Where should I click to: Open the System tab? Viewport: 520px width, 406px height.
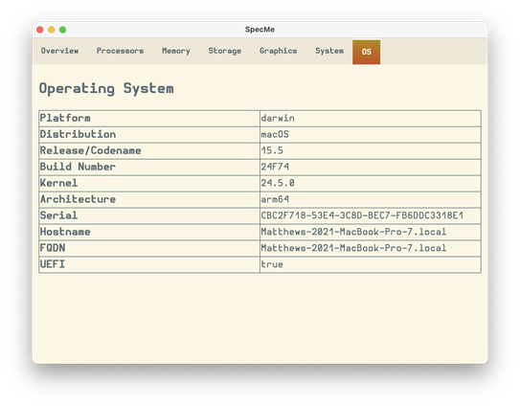tap(329, 51)
